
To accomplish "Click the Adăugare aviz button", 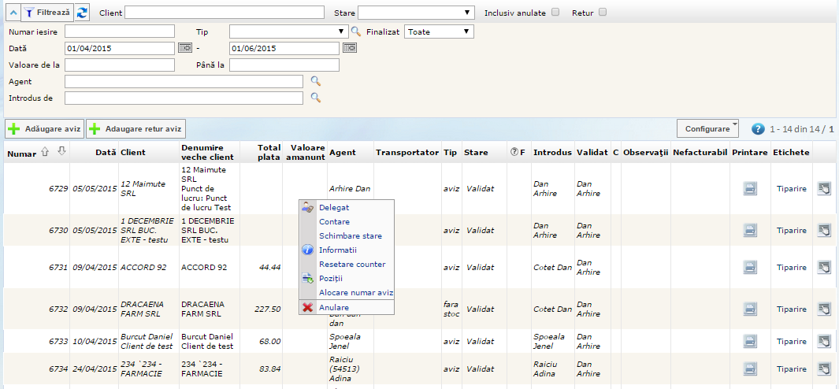I will pos(45,128).
